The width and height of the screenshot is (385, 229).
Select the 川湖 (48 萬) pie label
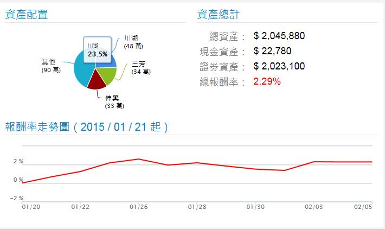point(133,42)
